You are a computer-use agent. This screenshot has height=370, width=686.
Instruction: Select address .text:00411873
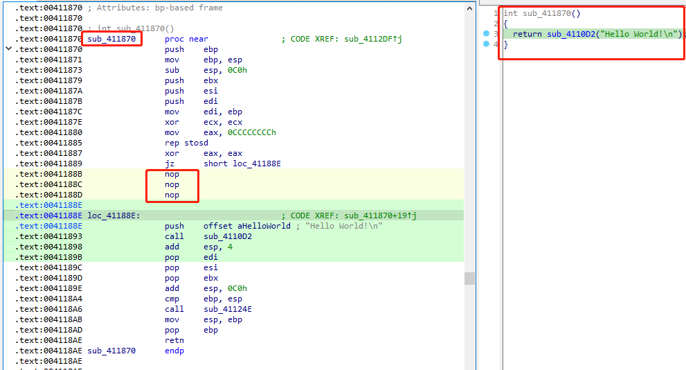pos(49,70)
